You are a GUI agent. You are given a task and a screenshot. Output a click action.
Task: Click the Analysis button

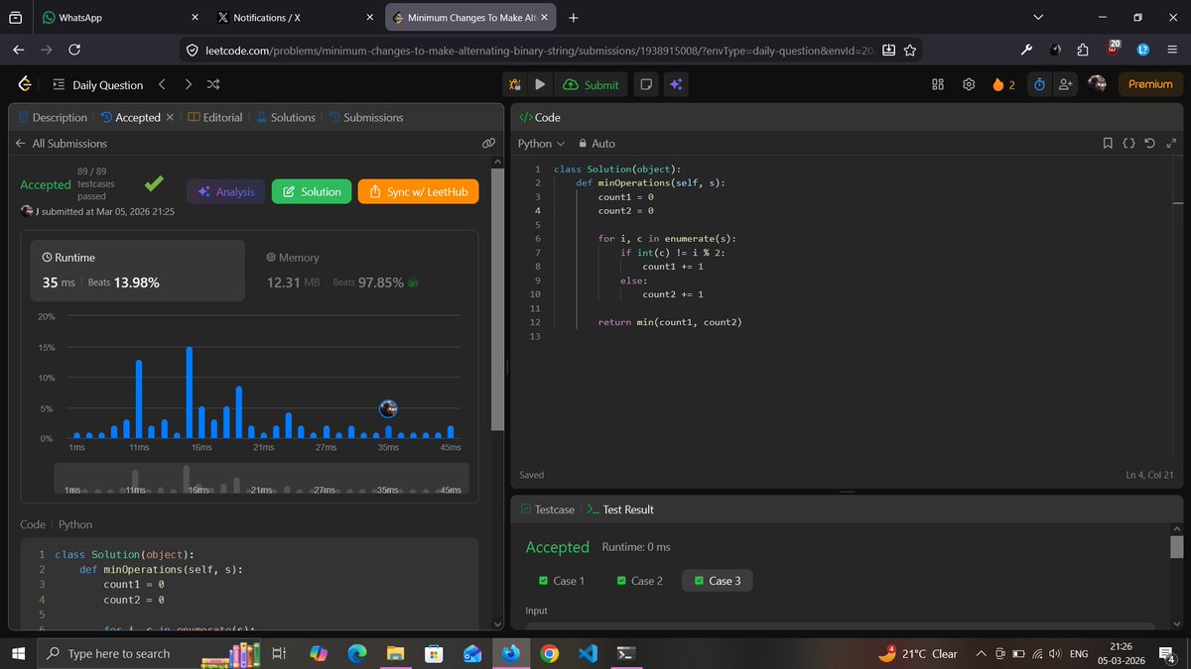point(225,191)
